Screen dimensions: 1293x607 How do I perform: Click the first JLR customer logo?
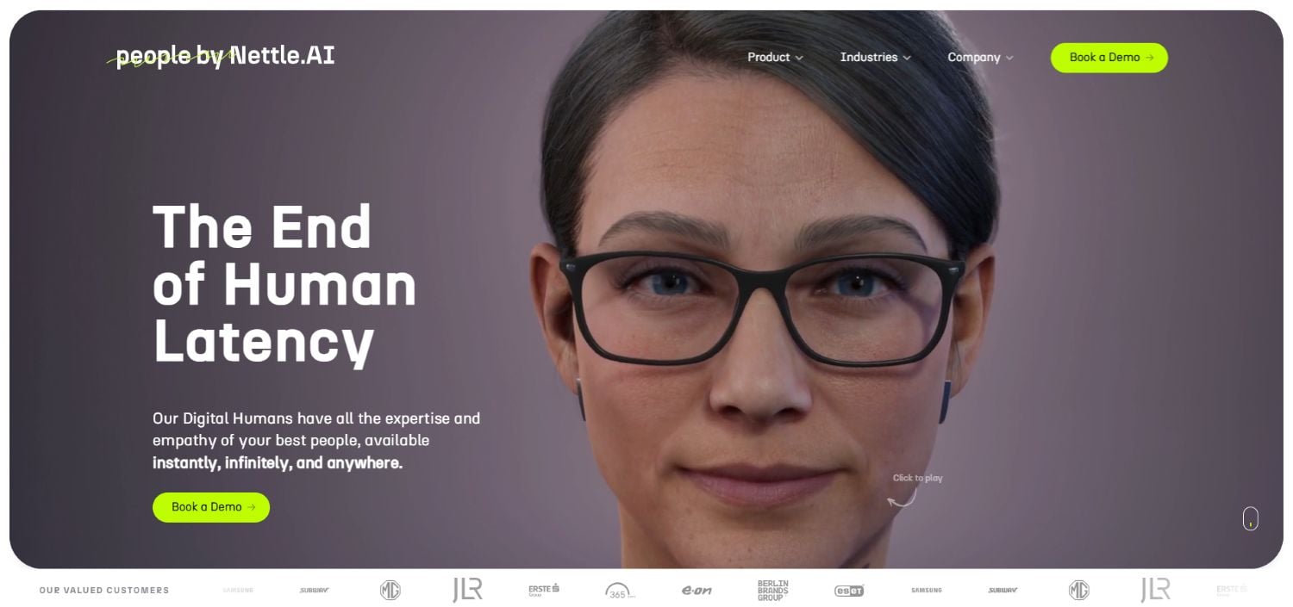pos(467,590)
